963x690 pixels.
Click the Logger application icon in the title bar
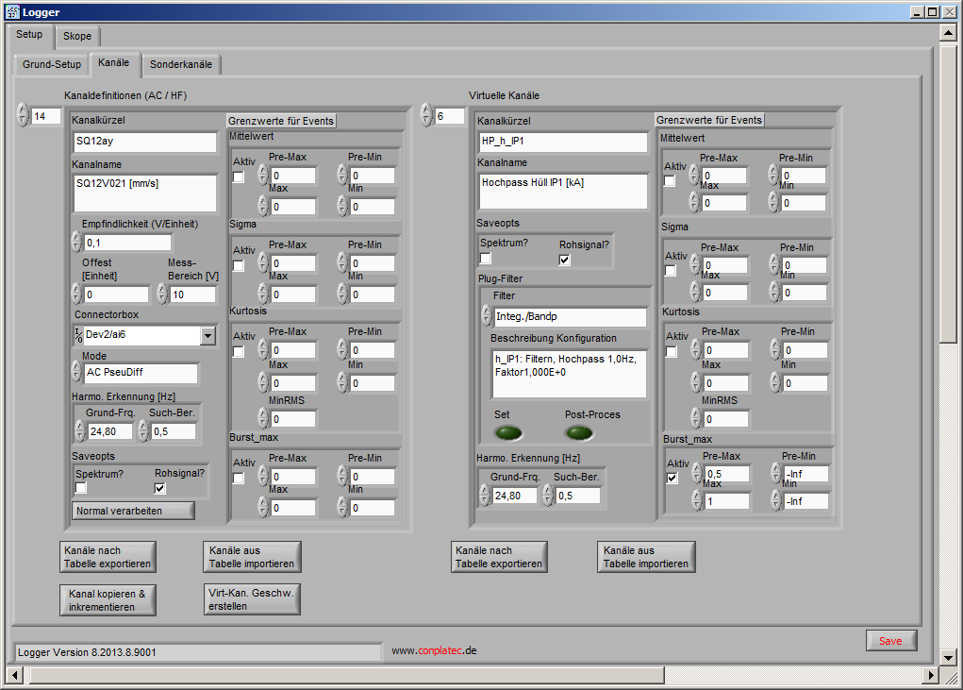tap(11, 11)
